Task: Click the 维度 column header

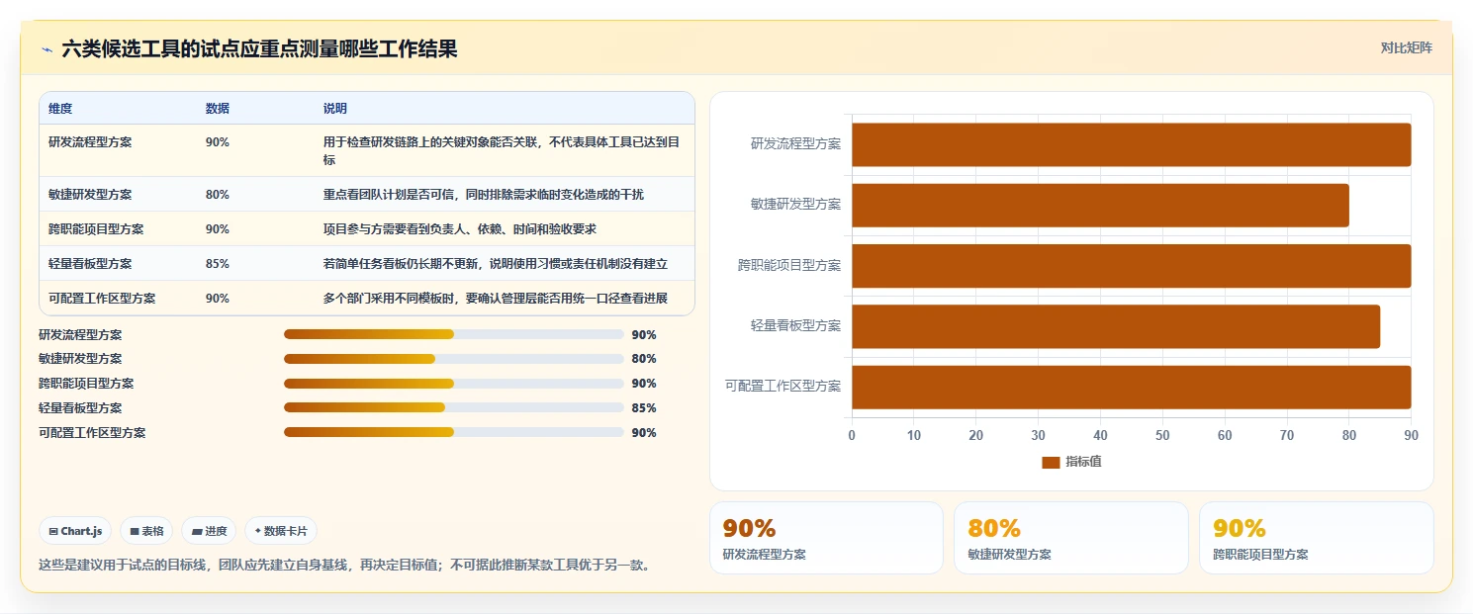Action: 60,109
